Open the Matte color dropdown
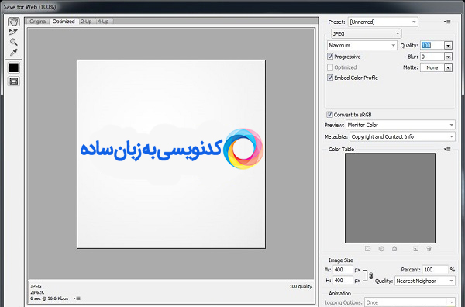 (448, 67)
